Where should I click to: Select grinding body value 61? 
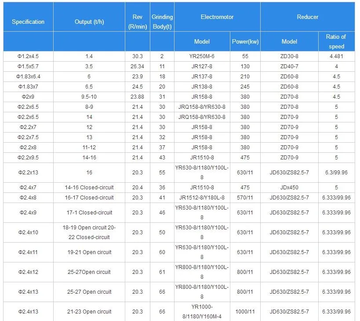click(x=162, y=272)
